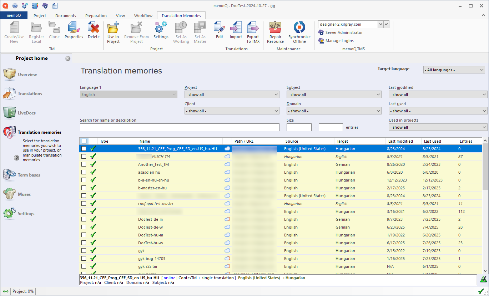Expand the Last modified filter dropdown
The height and width of the screenshot is (296, 489).
click(438, 95)
